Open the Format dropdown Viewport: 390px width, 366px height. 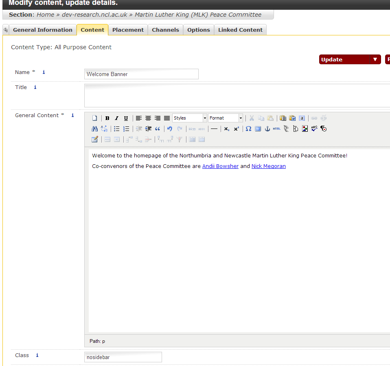[x=226, y=118]
